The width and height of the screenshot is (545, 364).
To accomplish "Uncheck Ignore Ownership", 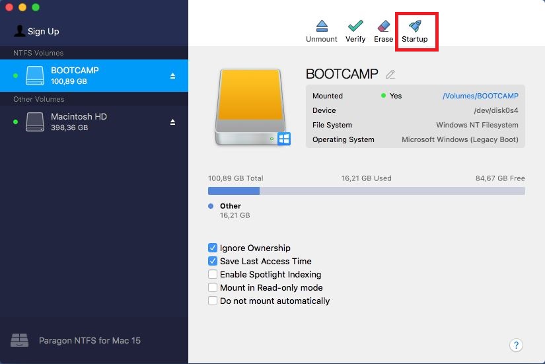I will (213, 248).
